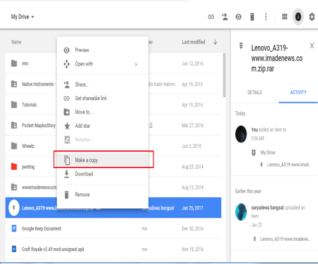Screen dimensions: 318x264
Task: Select the mtv folder row
Action: coord(113,64)
